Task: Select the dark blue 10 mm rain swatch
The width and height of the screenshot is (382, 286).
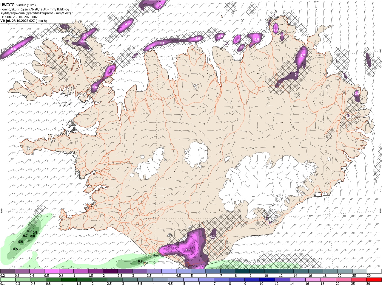Action: tap(267, 280)
